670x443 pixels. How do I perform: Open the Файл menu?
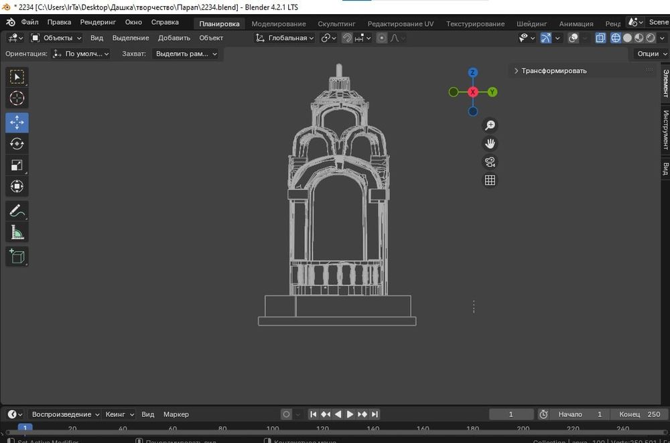coord(29,22)
